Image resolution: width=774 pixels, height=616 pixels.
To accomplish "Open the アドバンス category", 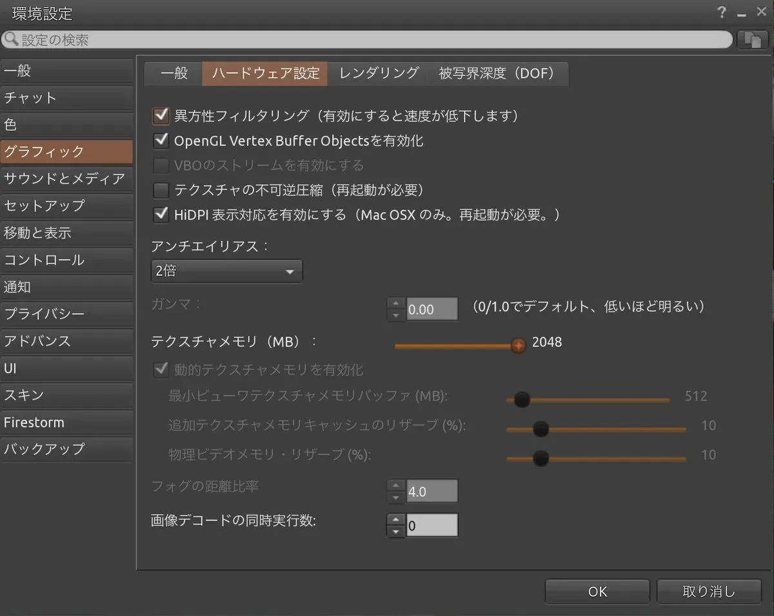I will point(66,341).
